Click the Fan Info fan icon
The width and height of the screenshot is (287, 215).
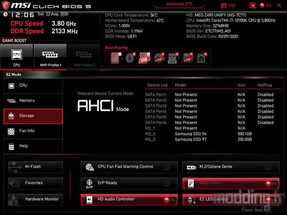tap(11, 131)
